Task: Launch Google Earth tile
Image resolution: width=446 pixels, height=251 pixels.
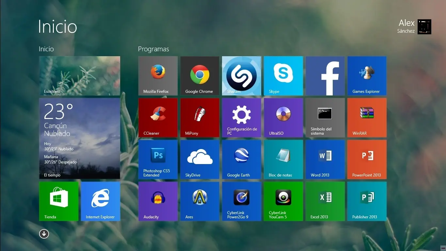Action: 242,159
